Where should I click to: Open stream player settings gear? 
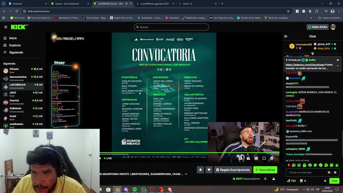pos(272,158)
